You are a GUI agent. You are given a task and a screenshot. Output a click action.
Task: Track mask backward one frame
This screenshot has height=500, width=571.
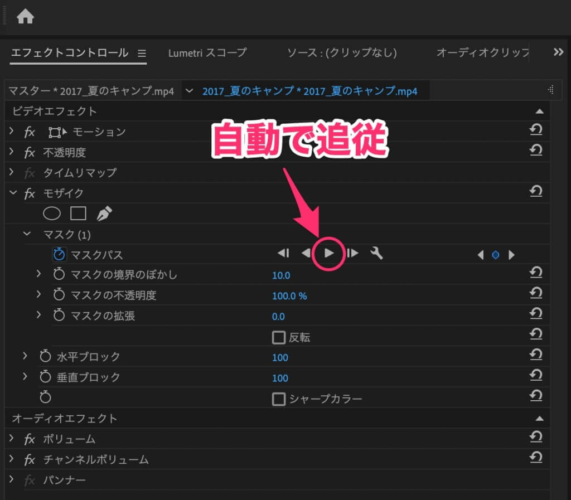(x=283, y=254)
